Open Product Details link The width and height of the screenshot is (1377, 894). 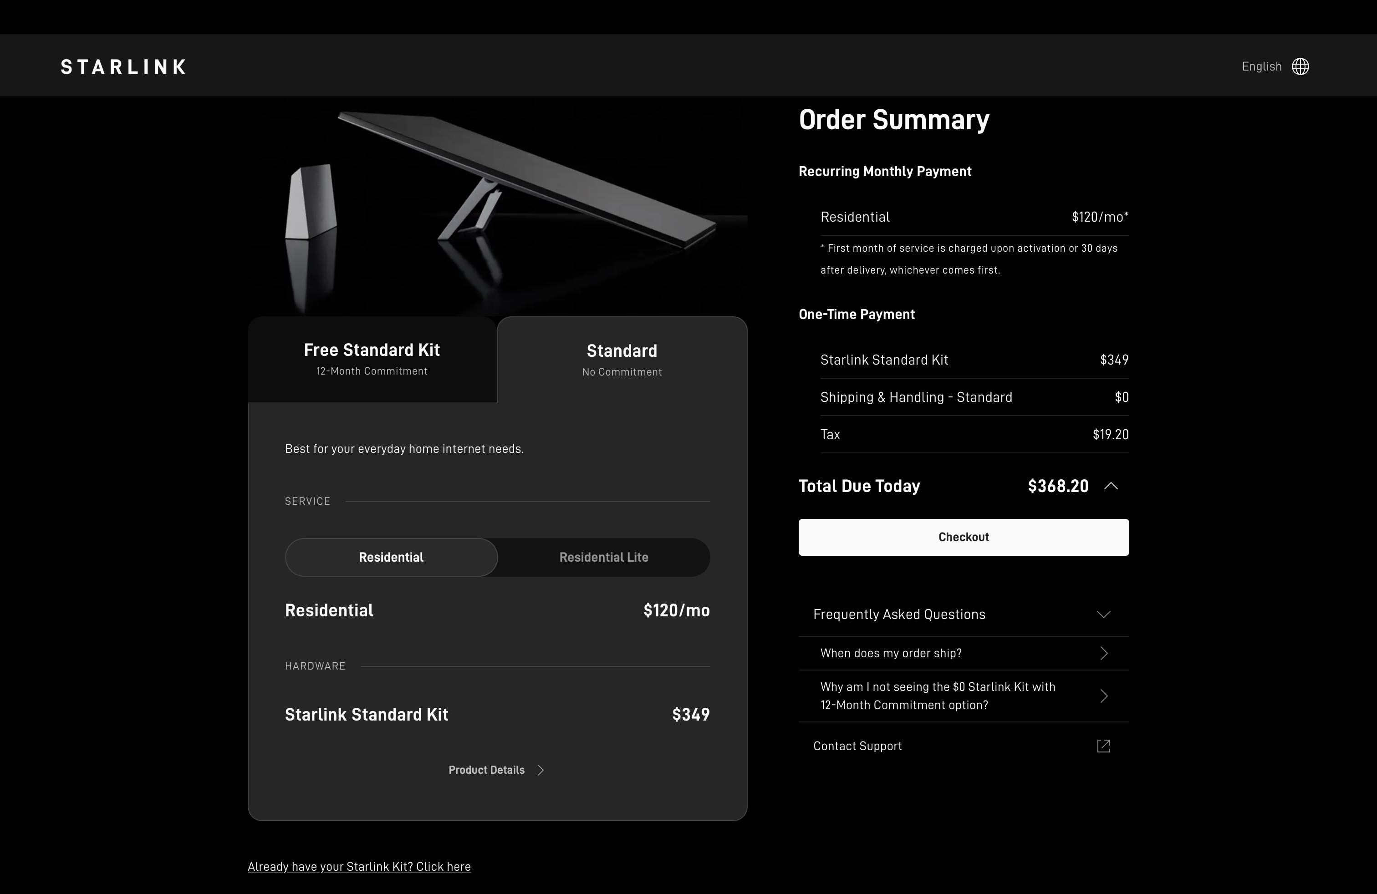pos(496,770)
